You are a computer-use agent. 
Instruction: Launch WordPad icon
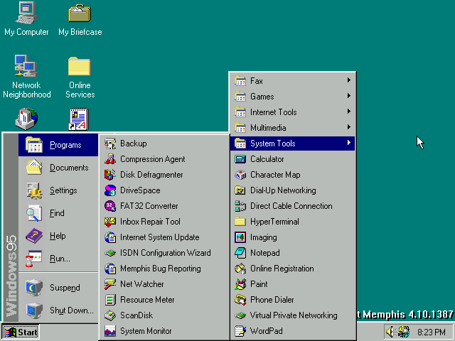(240, 332)
